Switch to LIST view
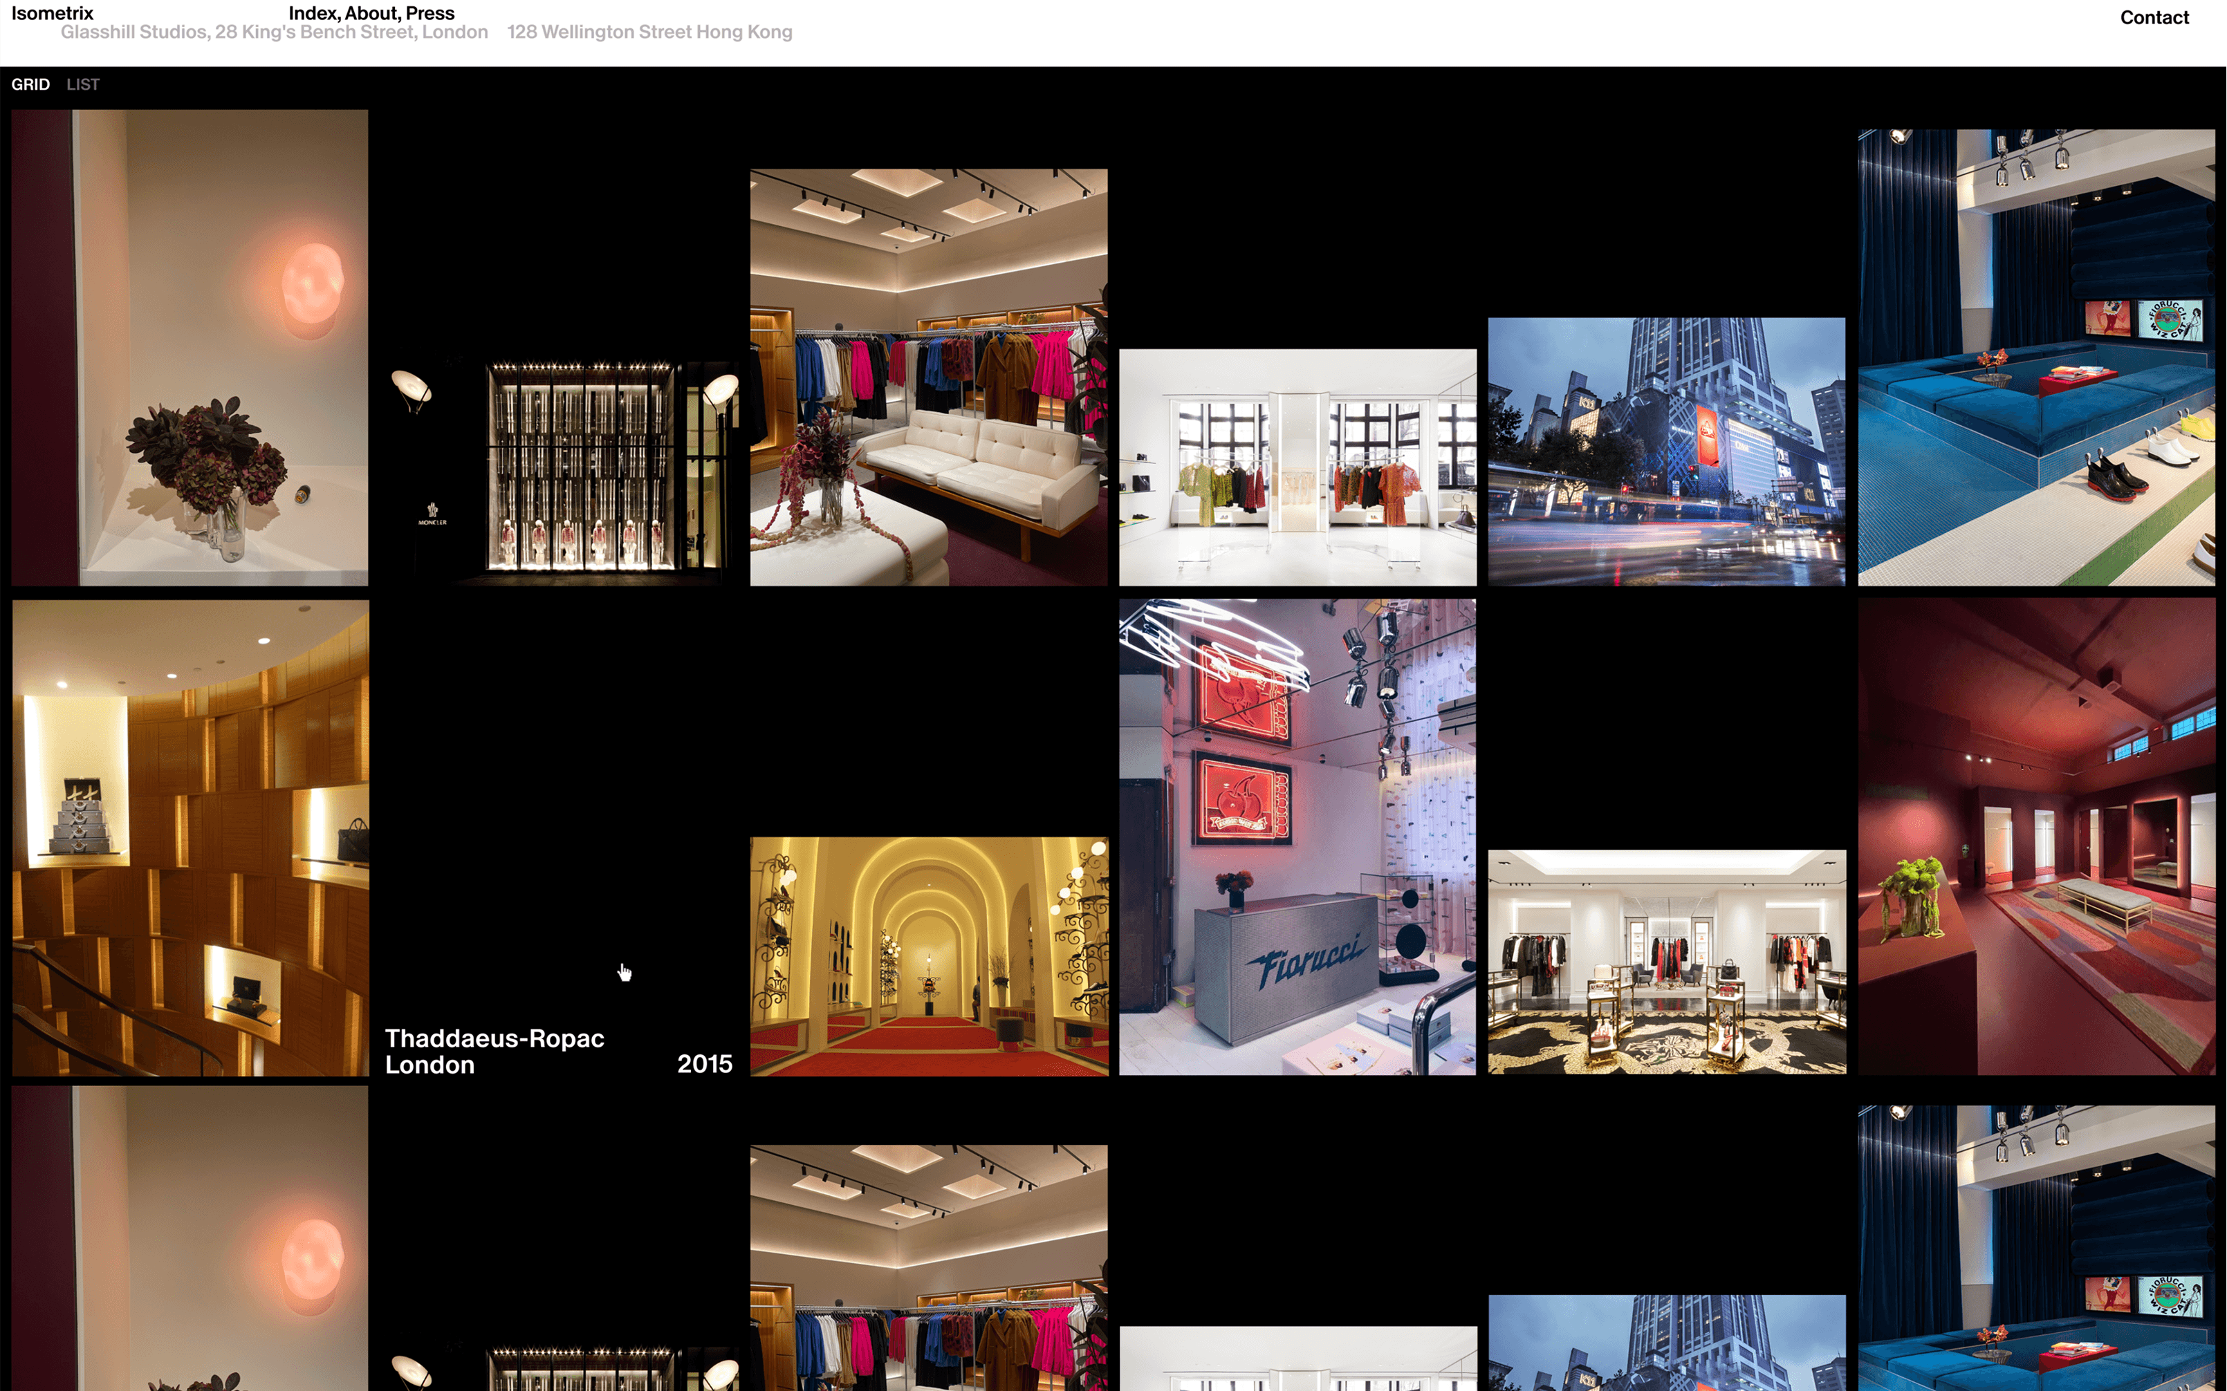Screen dimensions: 2227x1391 (83, 84)
